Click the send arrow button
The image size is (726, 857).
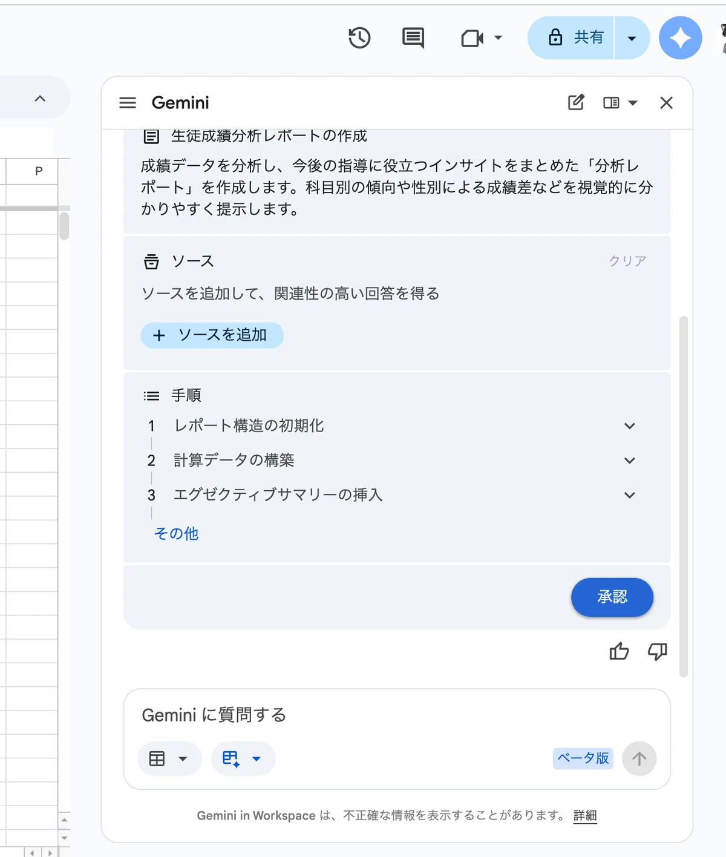639,758
